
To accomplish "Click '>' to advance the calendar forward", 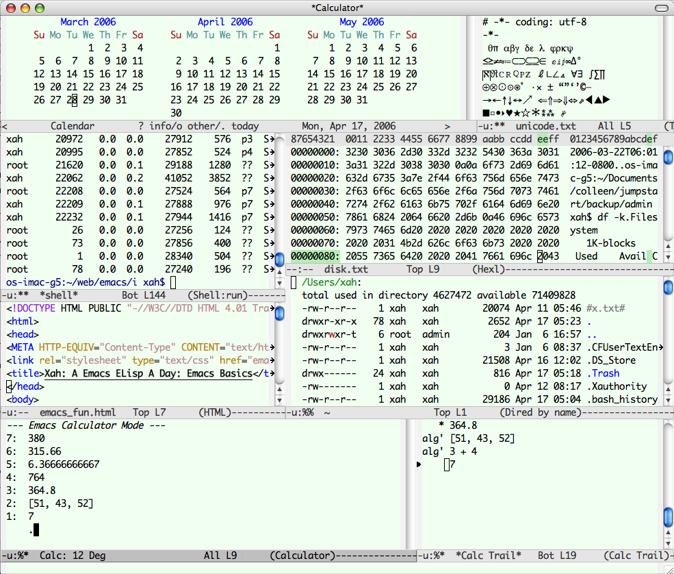I will [447, 126].
